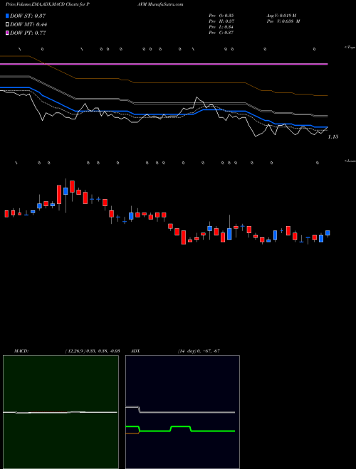This screenshot has height=469, width=356.
Task: Click the 'Pre C: 0.37' close value
Action: [221, 33]
